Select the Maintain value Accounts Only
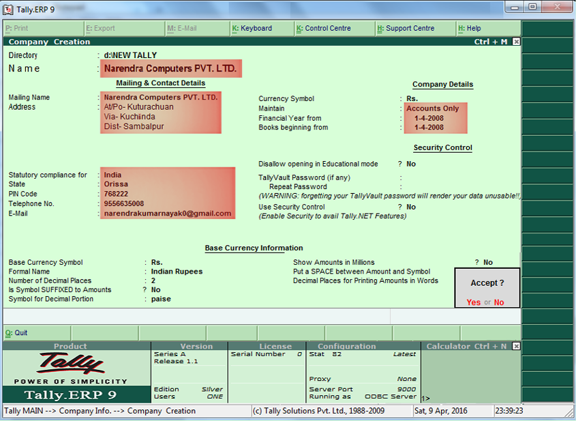Screen dimensions: 576x421 [433, 108]
